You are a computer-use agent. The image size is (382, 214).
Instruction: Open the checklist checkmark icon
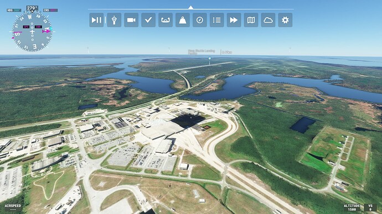tap(148, 20)
